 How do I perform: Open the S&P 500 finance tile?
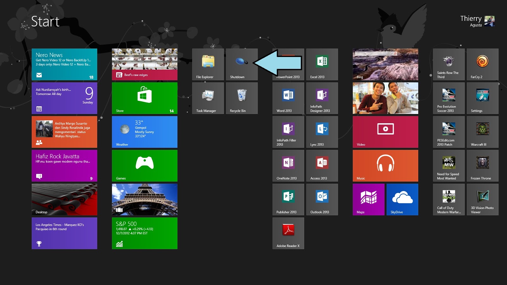(x=144, y=233)
